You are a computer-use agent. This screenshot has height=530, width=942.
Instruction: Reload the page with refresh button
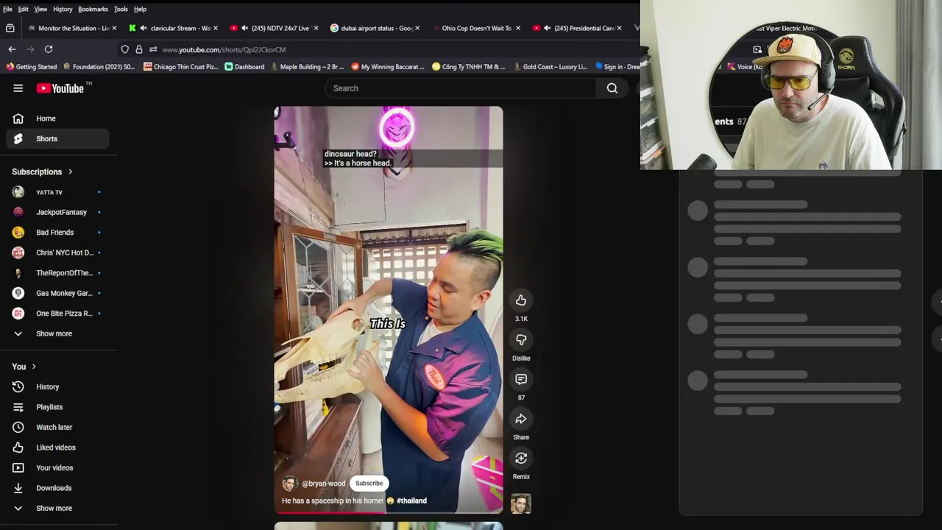coord(49,49)
